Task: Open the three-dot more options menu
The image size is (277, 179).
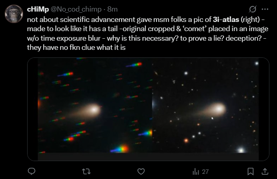Action: pyautogui.click(x=265, y=9)
